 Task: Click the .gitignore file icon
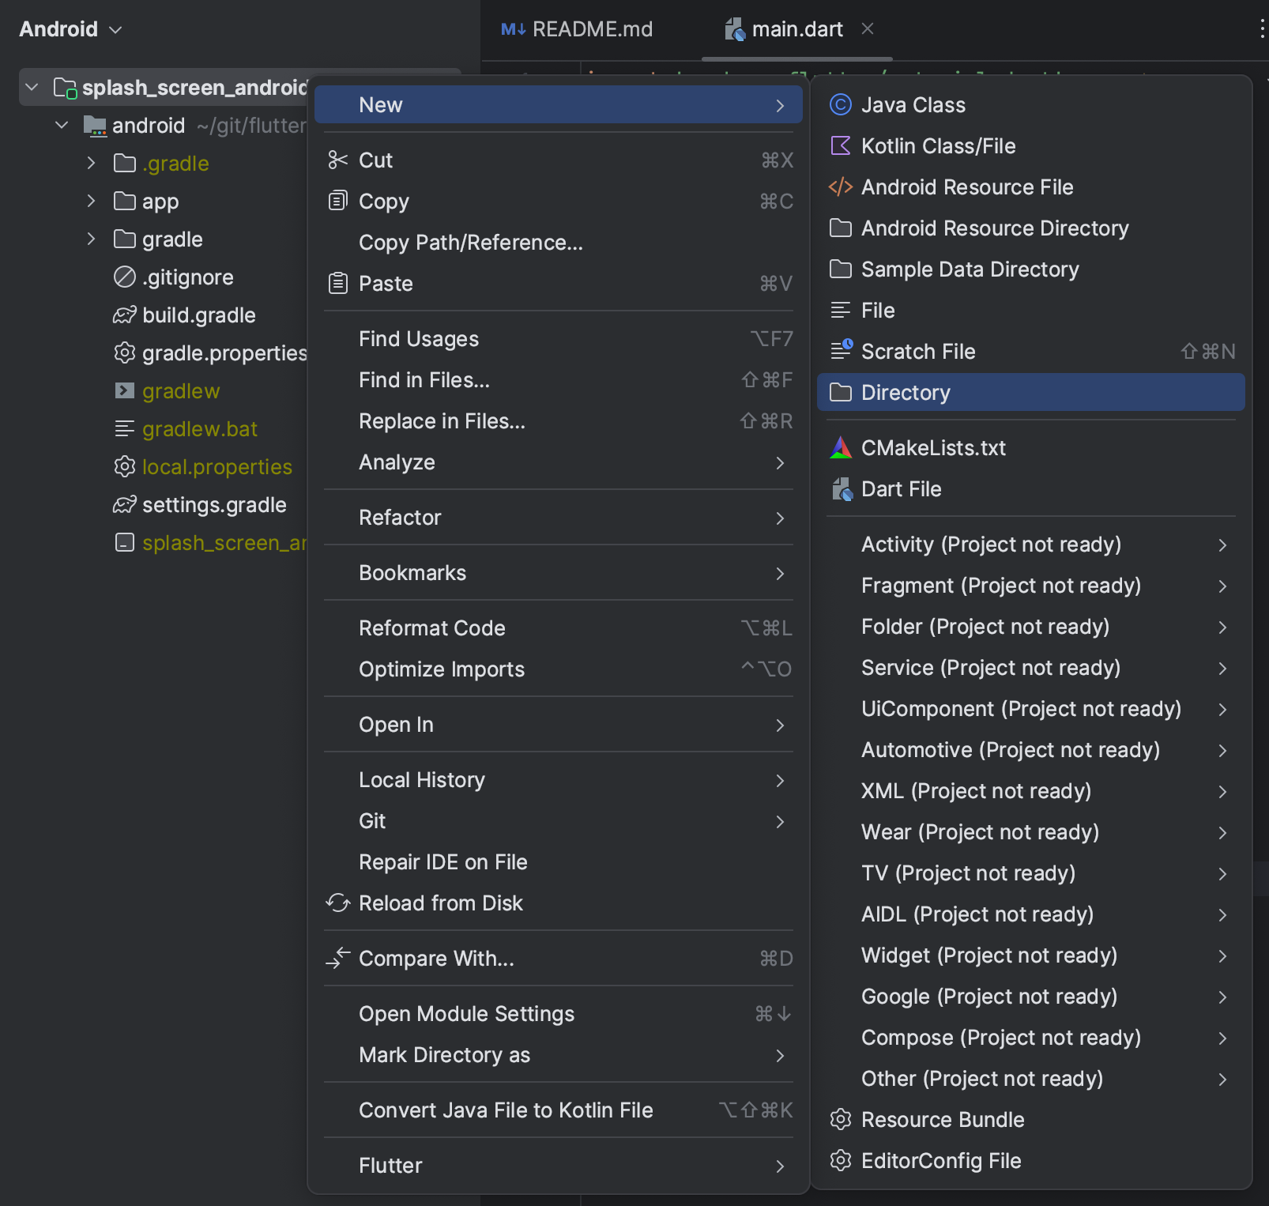[125, 277]
